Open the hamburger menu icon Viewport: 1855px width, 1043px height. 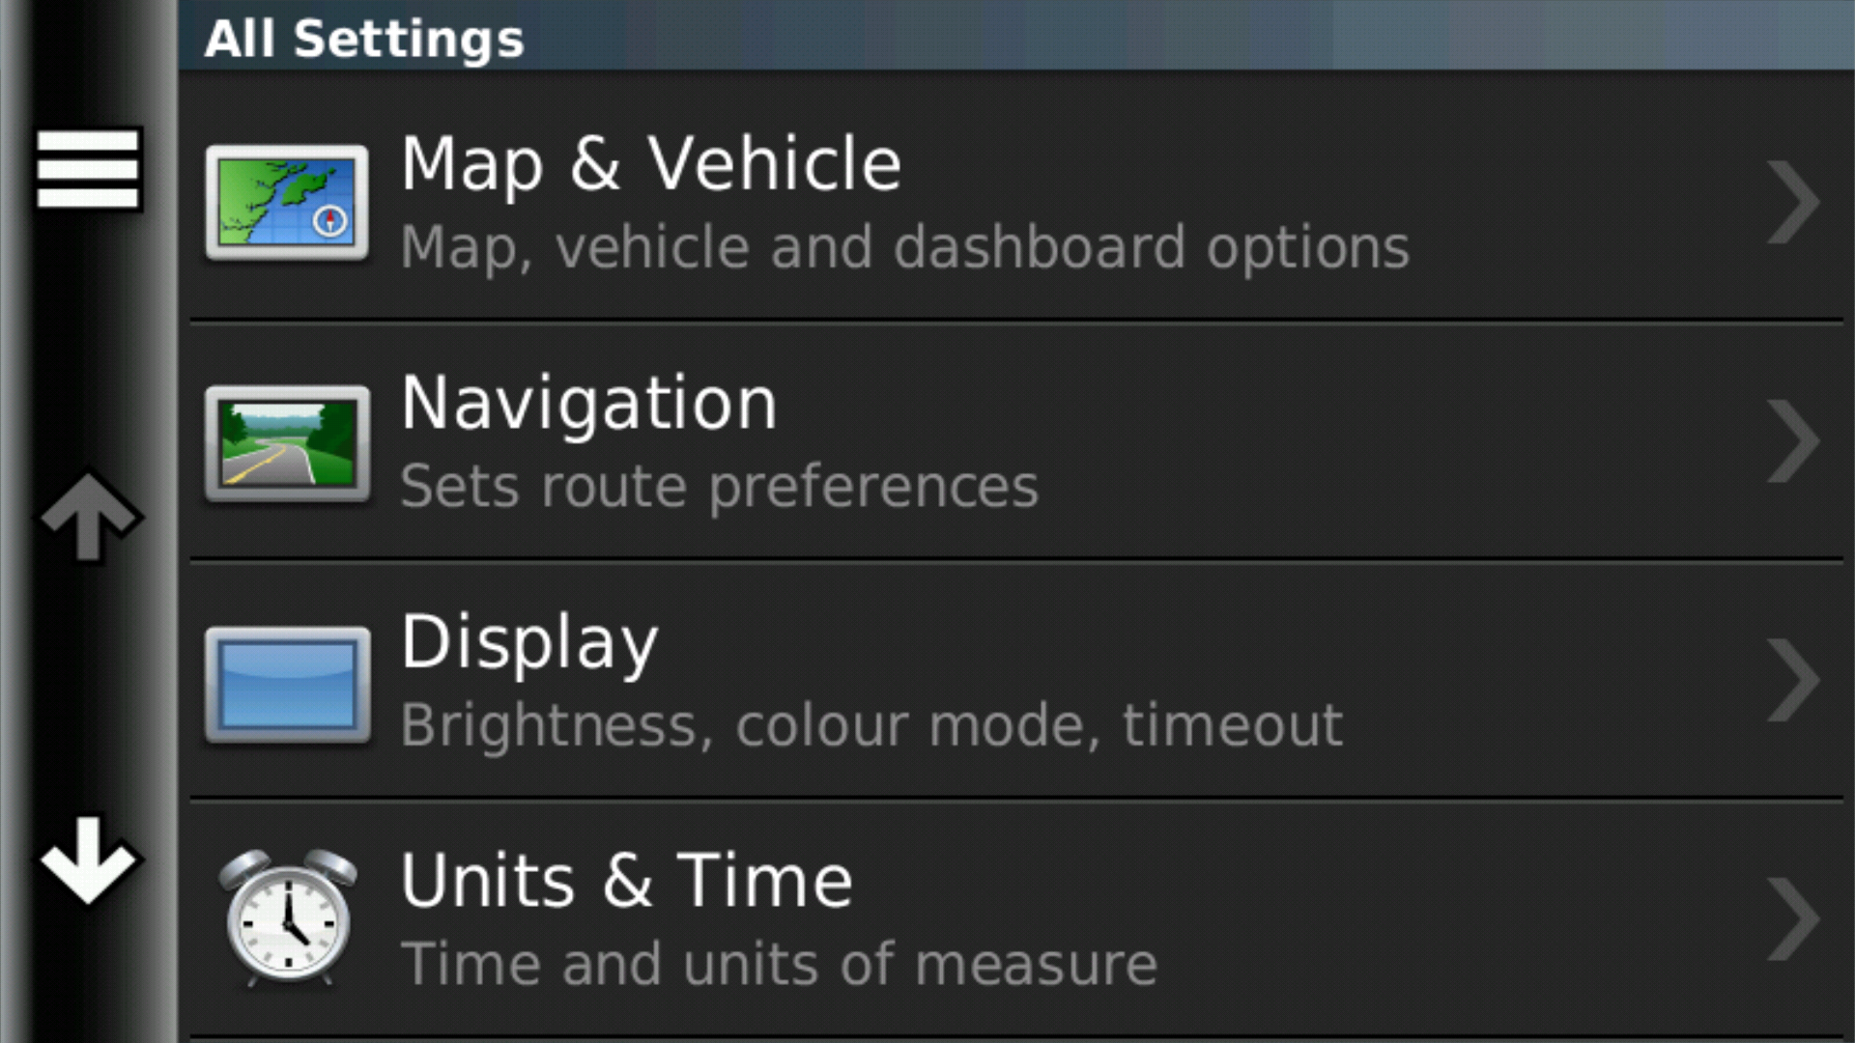coord(88,169)
